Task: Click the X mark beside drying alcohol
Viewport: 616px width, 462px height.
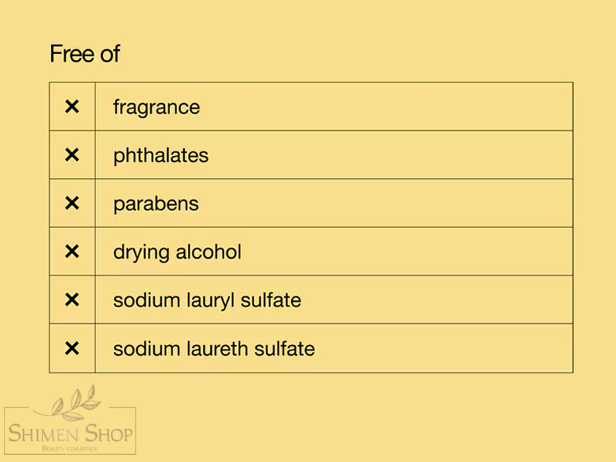Action: pos(72,252)
